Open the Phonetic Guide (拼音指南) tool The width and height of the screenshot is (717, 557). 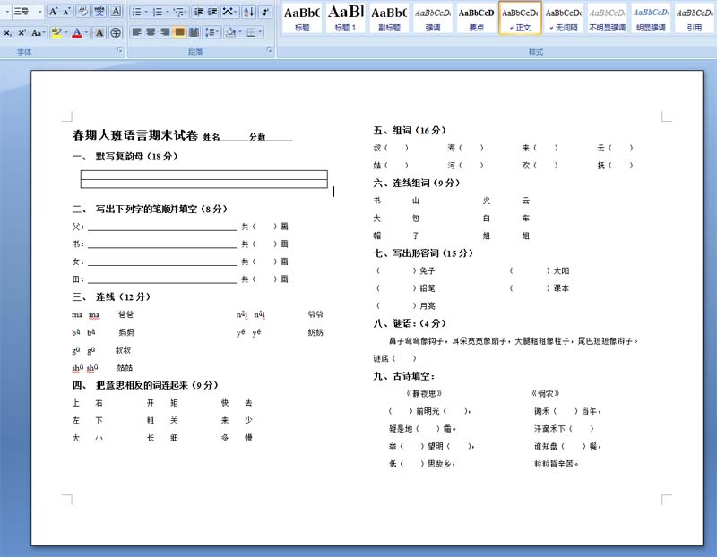coord(99,12)
